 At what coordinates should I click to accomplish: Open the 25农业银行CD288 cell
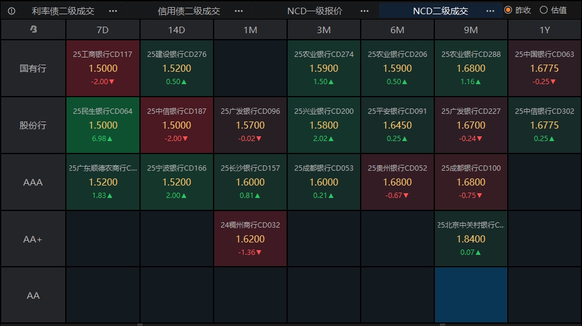pos(470,68)
